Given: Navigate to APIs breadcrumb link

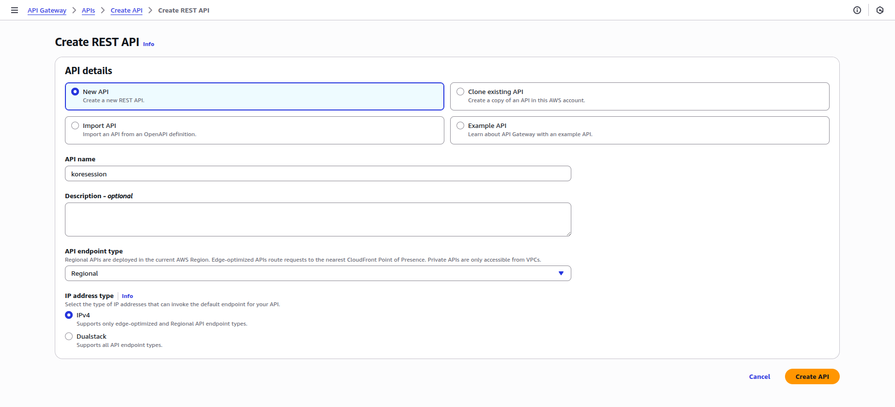Looking at the screenshot, I should 88,10.
